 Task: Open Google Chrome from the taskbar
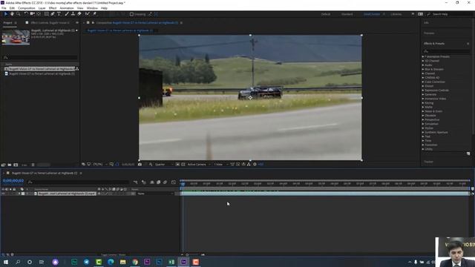pos(135,262)
